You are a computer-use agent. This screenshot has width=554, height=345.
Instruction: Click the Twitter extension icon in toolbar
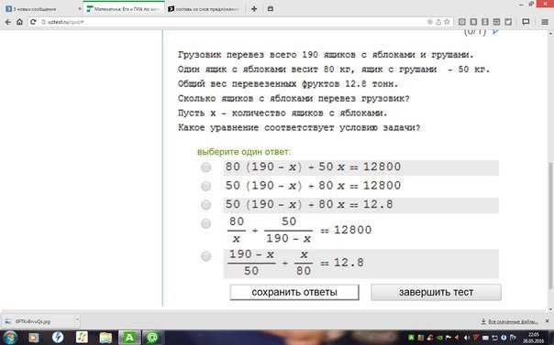508,22
